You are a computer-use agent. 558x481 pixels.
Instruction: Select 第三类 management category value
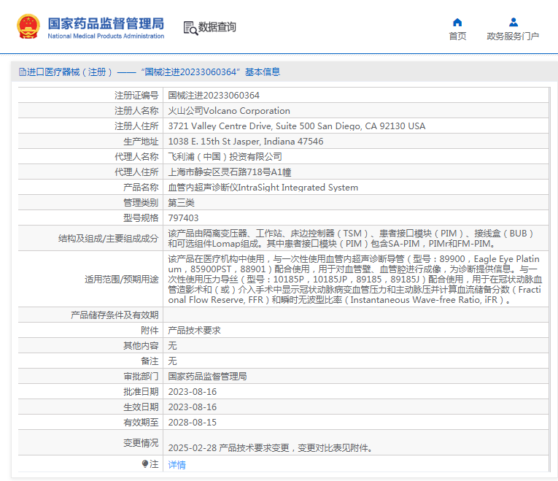click(181, 203)
